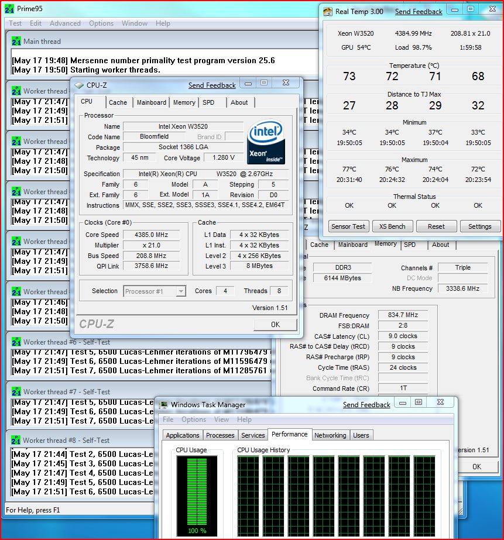Switch to SPD tab in background CPU-Z
Image resolution: width=504 pixels, height=540 pixels.
coord(410,245)
